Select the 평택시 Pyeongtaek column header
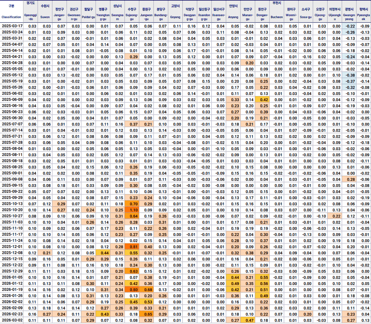This screenshot has height=324, width=371. pos(363,11)
